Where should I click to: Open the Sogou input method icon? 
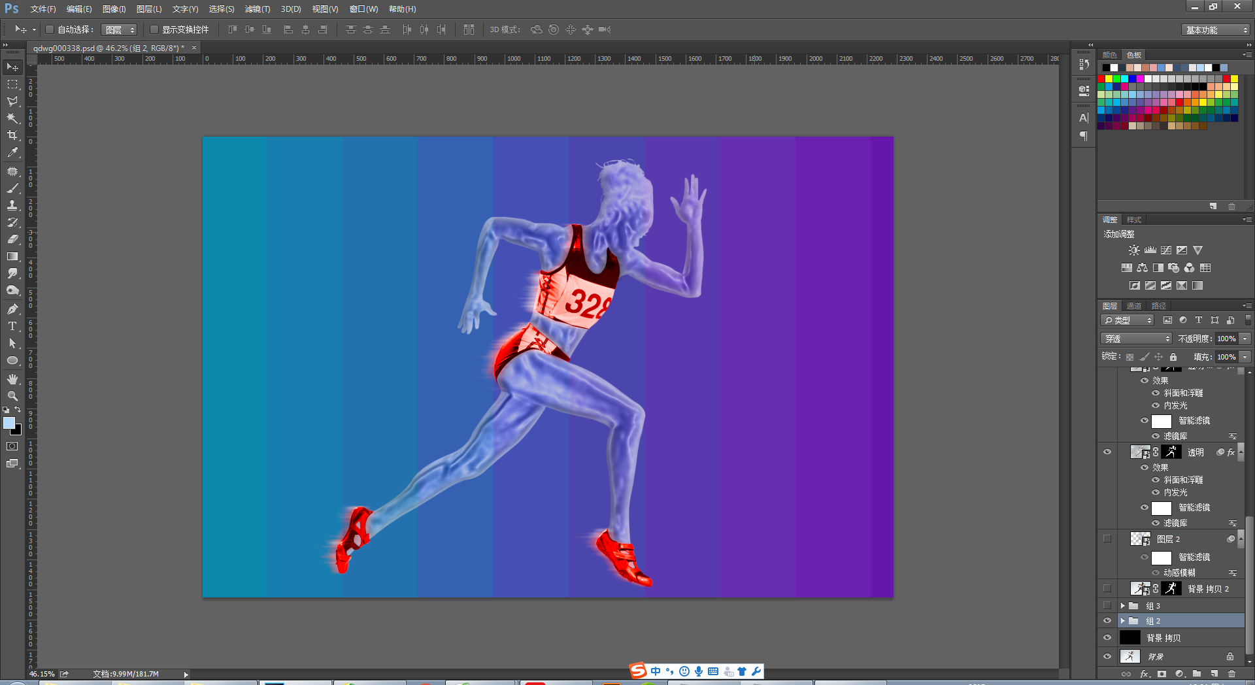coord(638,671)
